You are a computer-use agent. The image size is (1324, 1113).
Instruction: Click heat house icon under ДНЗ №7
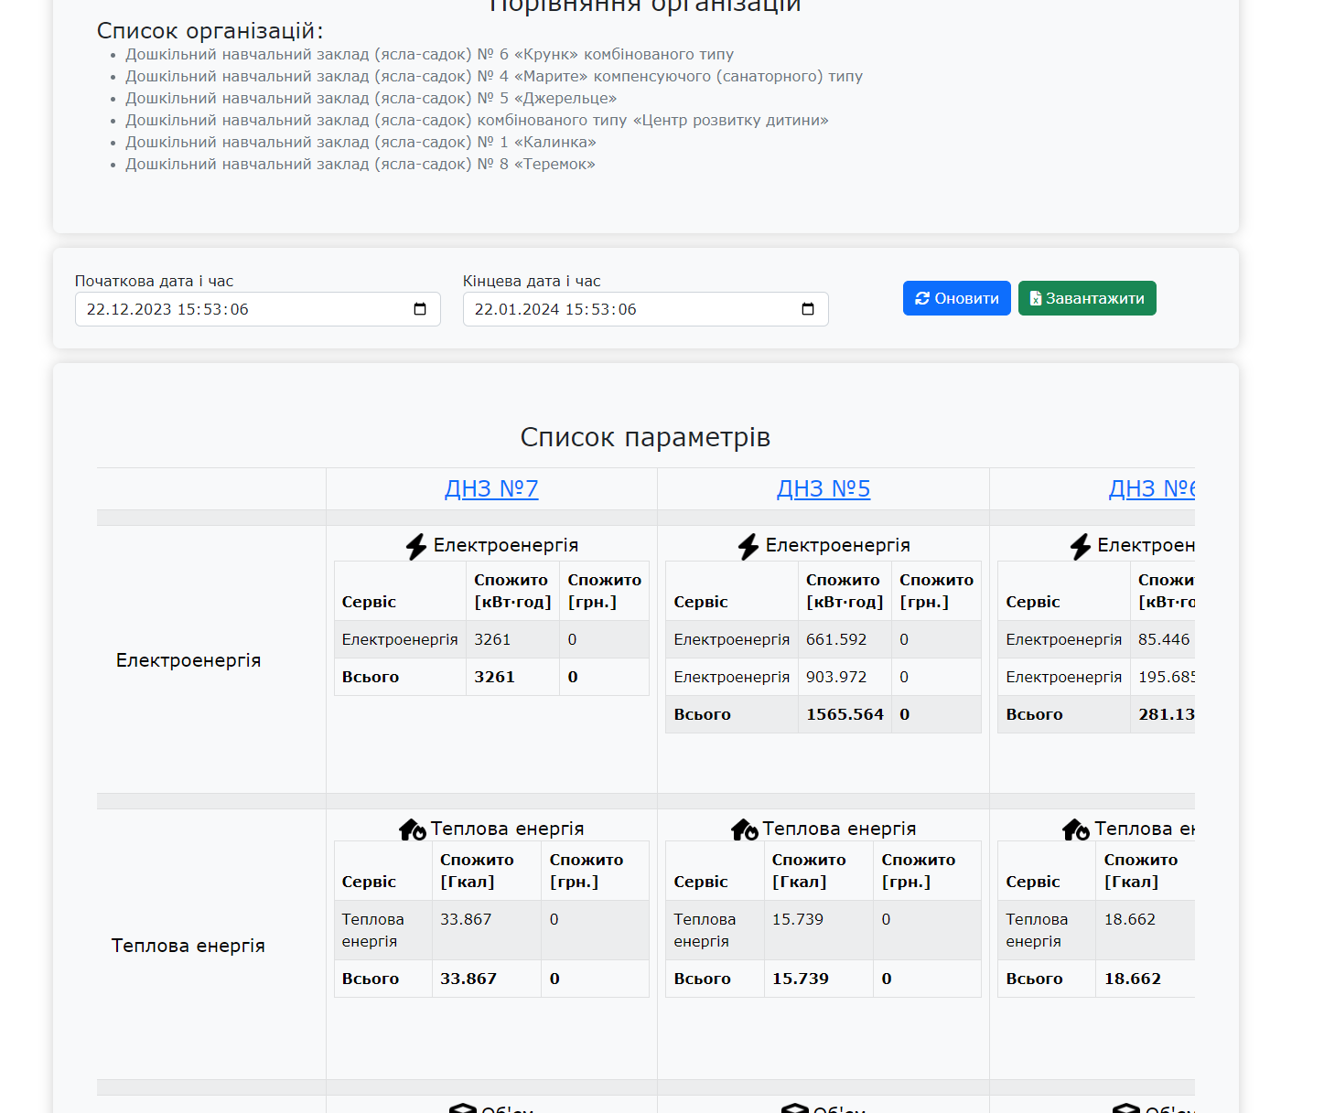[x=413, y=829]
